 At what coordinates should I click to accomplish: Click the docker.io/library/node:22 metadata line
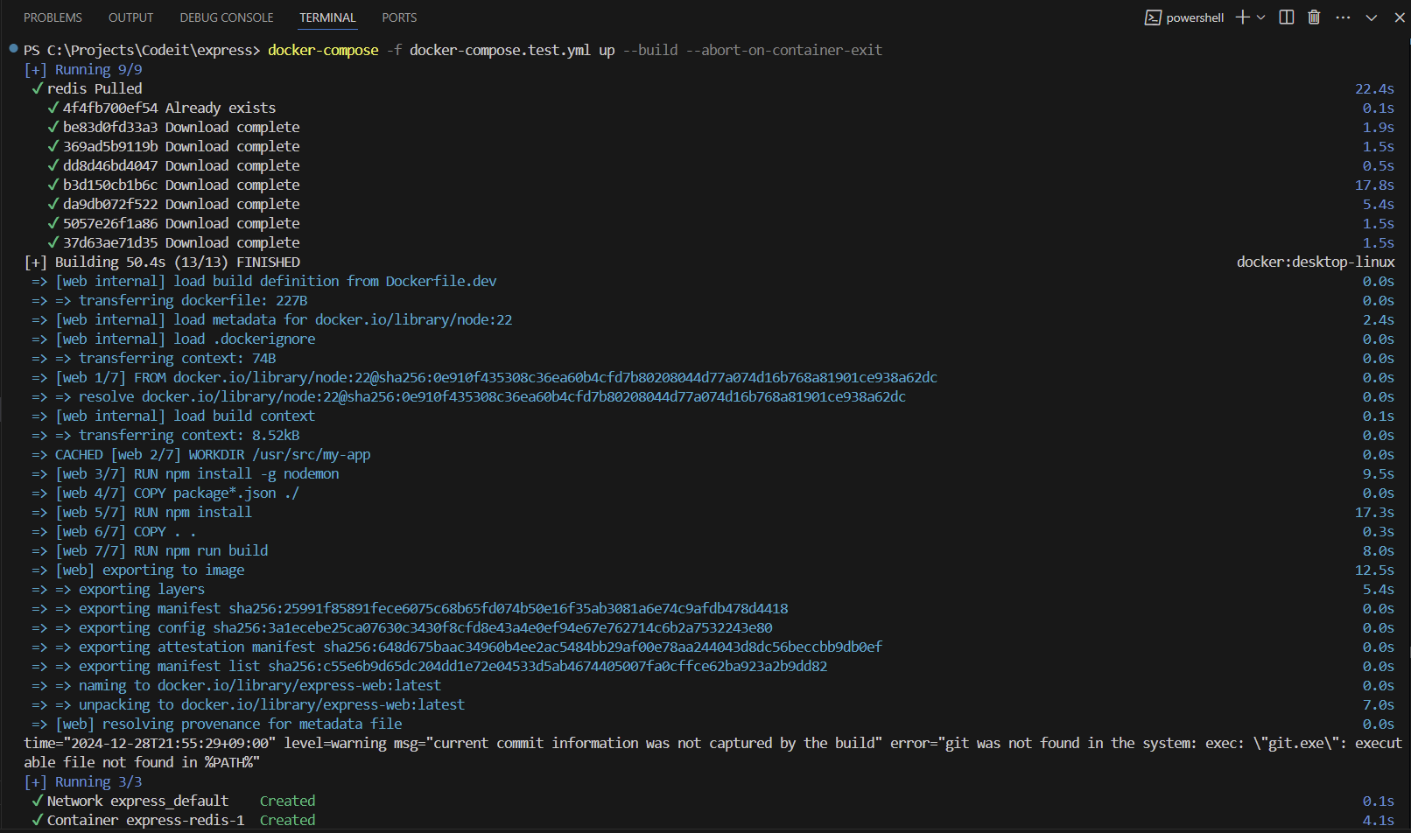pyautogui.click(x=272, y=319)
